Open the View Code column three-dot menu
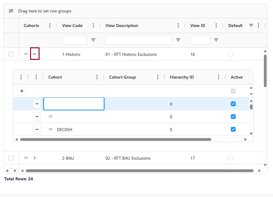The width and height of the screenshot is (273, 197). pyautogui.click(x=94, y=25)
